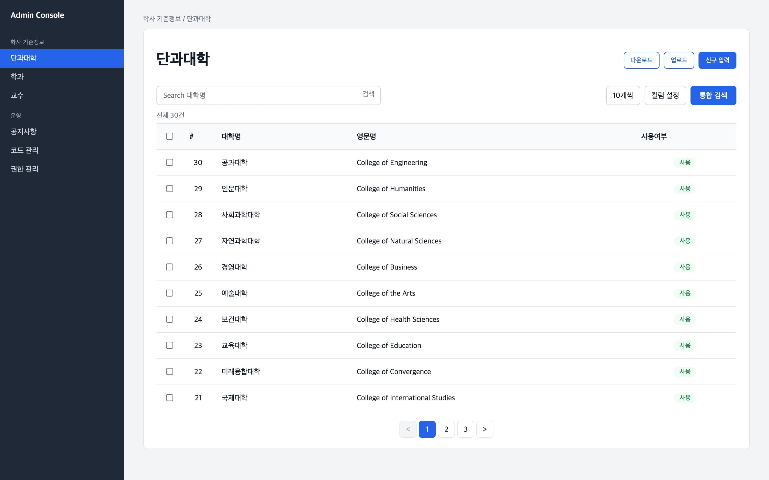Toggle the select-all checkbox in table header

[x=169, y=136]
